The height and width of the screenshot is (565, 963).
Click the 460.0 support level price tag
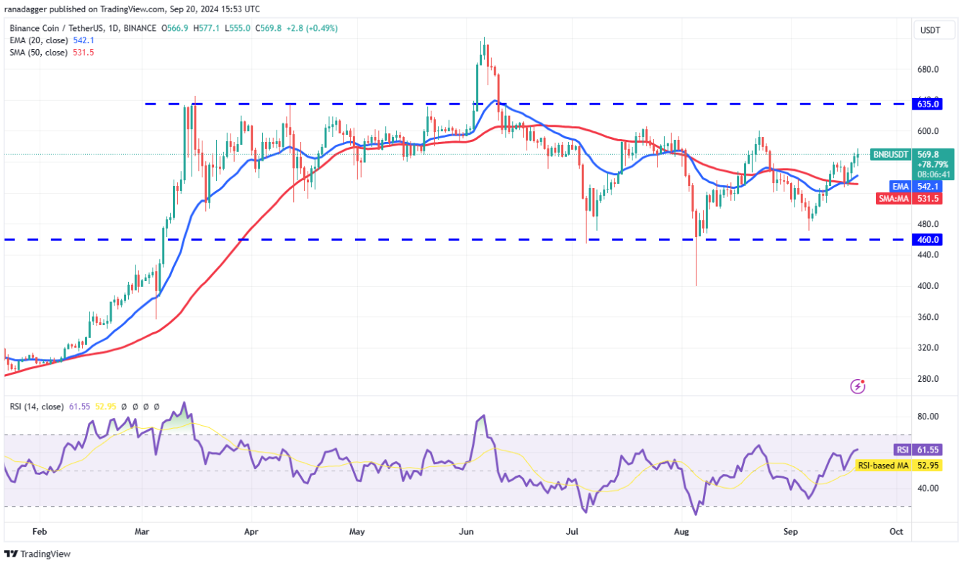[928, 239]
